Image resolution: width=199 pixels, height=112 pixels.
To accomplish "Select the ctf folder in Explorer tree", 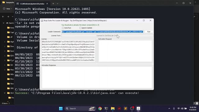I will click(x=10, y=37).
